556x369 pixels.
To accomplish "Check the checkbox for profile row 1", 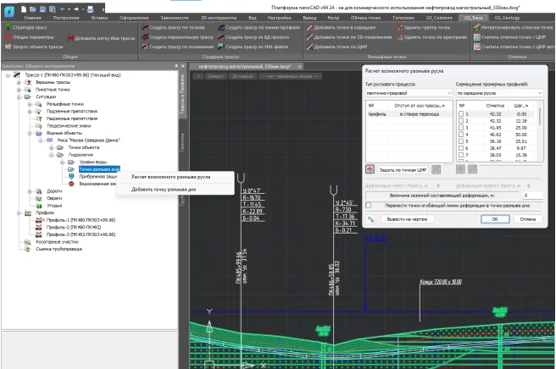I will [x=461, y=113].
